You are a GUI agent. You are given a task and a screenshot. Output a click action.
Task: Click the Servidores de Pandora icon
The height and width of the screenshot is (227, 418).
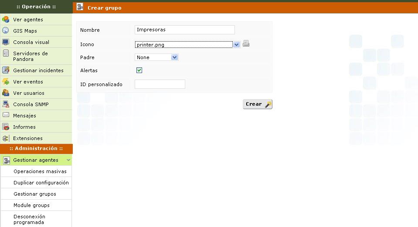(x=6, y=53)
